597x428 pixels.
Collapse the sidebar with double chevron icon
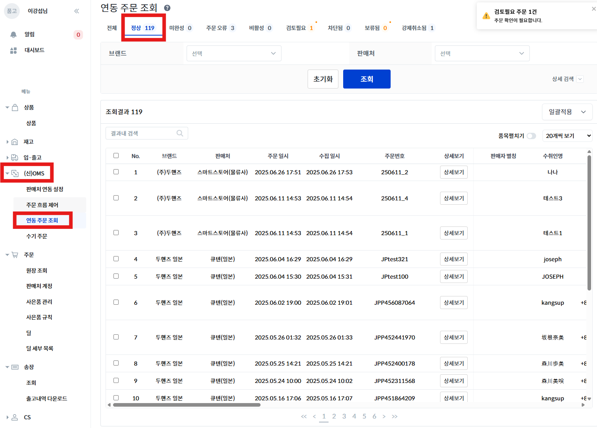(x=76, y=11)
